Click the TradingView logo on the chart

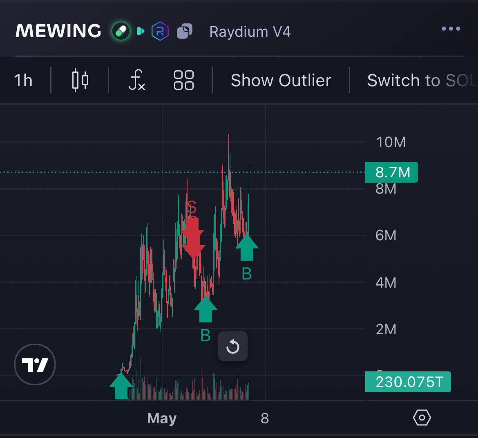click(35, 364)
